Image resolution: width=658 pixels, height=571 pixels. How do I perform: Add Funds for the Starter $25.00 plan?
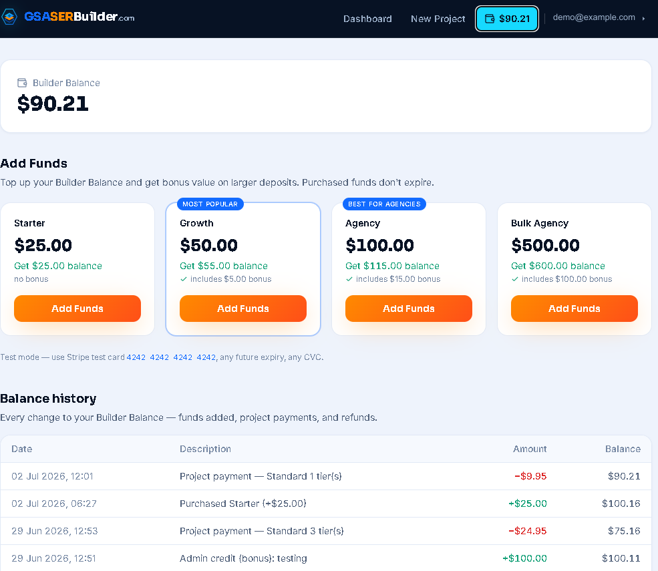point(77,309)
